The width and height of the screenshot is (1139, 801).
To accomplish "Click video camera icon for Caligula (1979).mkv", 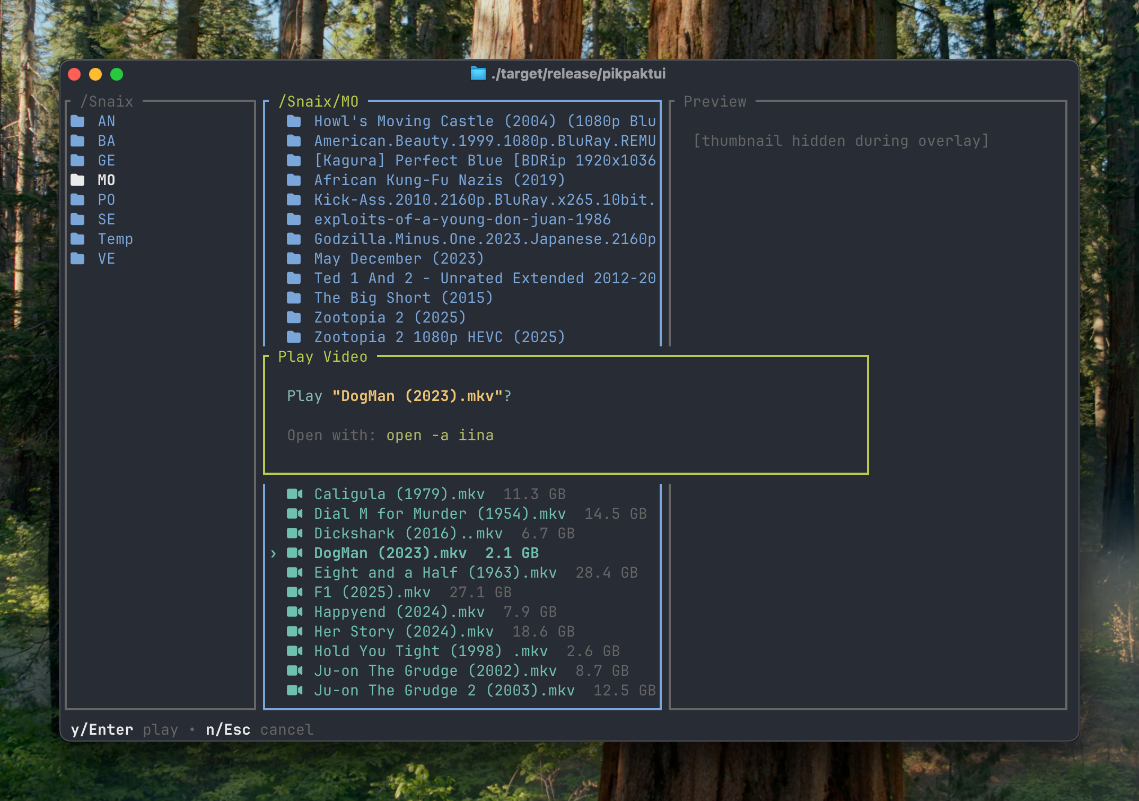I will point(294,494).
